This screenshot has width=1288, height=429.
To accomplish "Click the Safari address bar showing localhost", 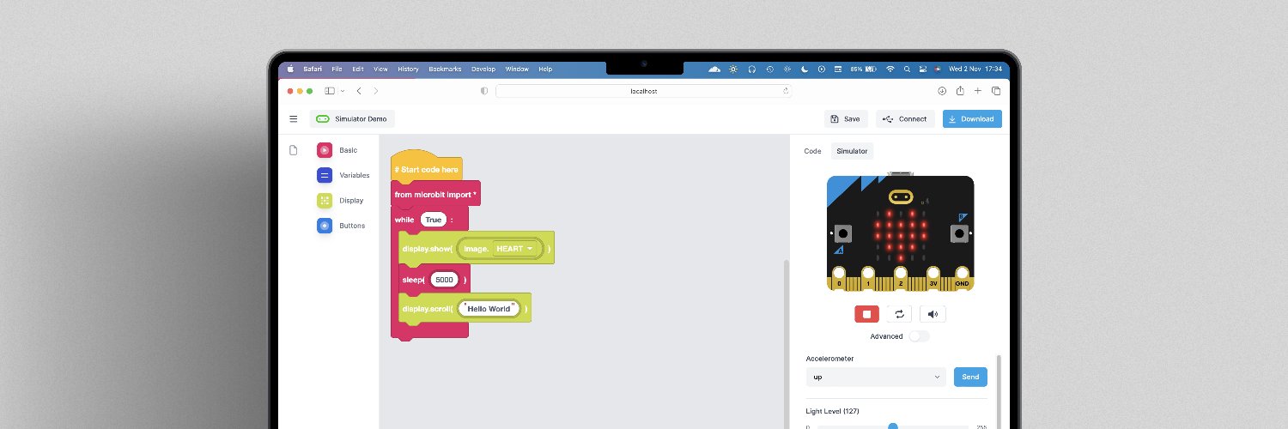I will point(643,90).
